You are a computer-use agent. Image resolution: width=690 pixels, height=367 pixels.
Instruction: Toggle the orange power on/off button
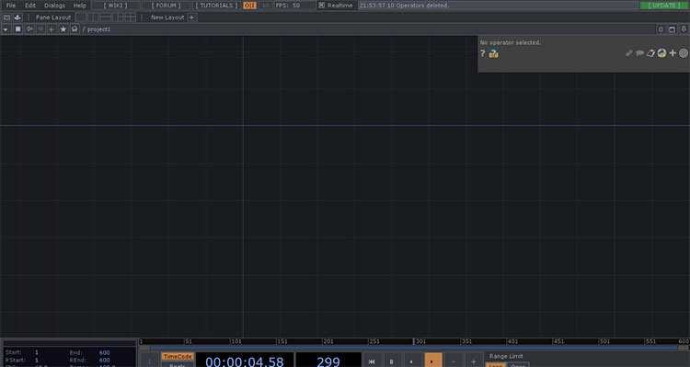(249, 6)
